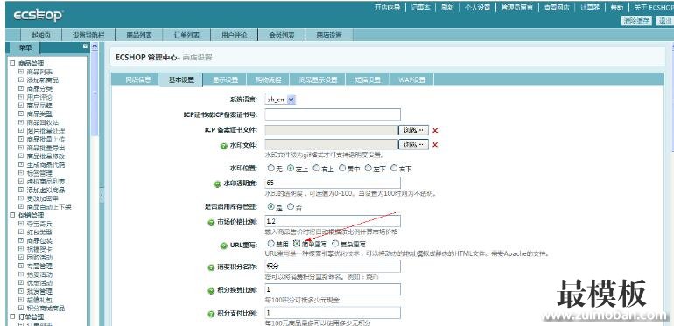Click the 退出 logout button
Viewport: 674px width, 326px height.
664,21
